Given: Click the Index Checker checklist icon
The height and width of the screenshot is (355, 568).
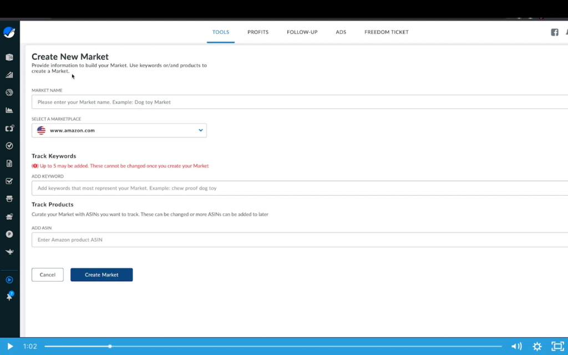Looking at the screenshot, I should coord(9,181).
